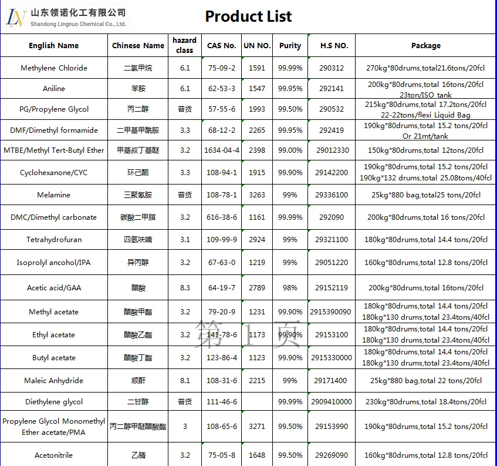Select H.S number 2915390090
Screen dimensions: 497x466
pos(332,311)
